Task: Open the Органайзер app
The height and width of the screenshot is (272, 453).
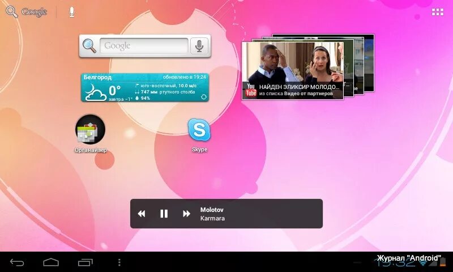Action: click(91, 134)
